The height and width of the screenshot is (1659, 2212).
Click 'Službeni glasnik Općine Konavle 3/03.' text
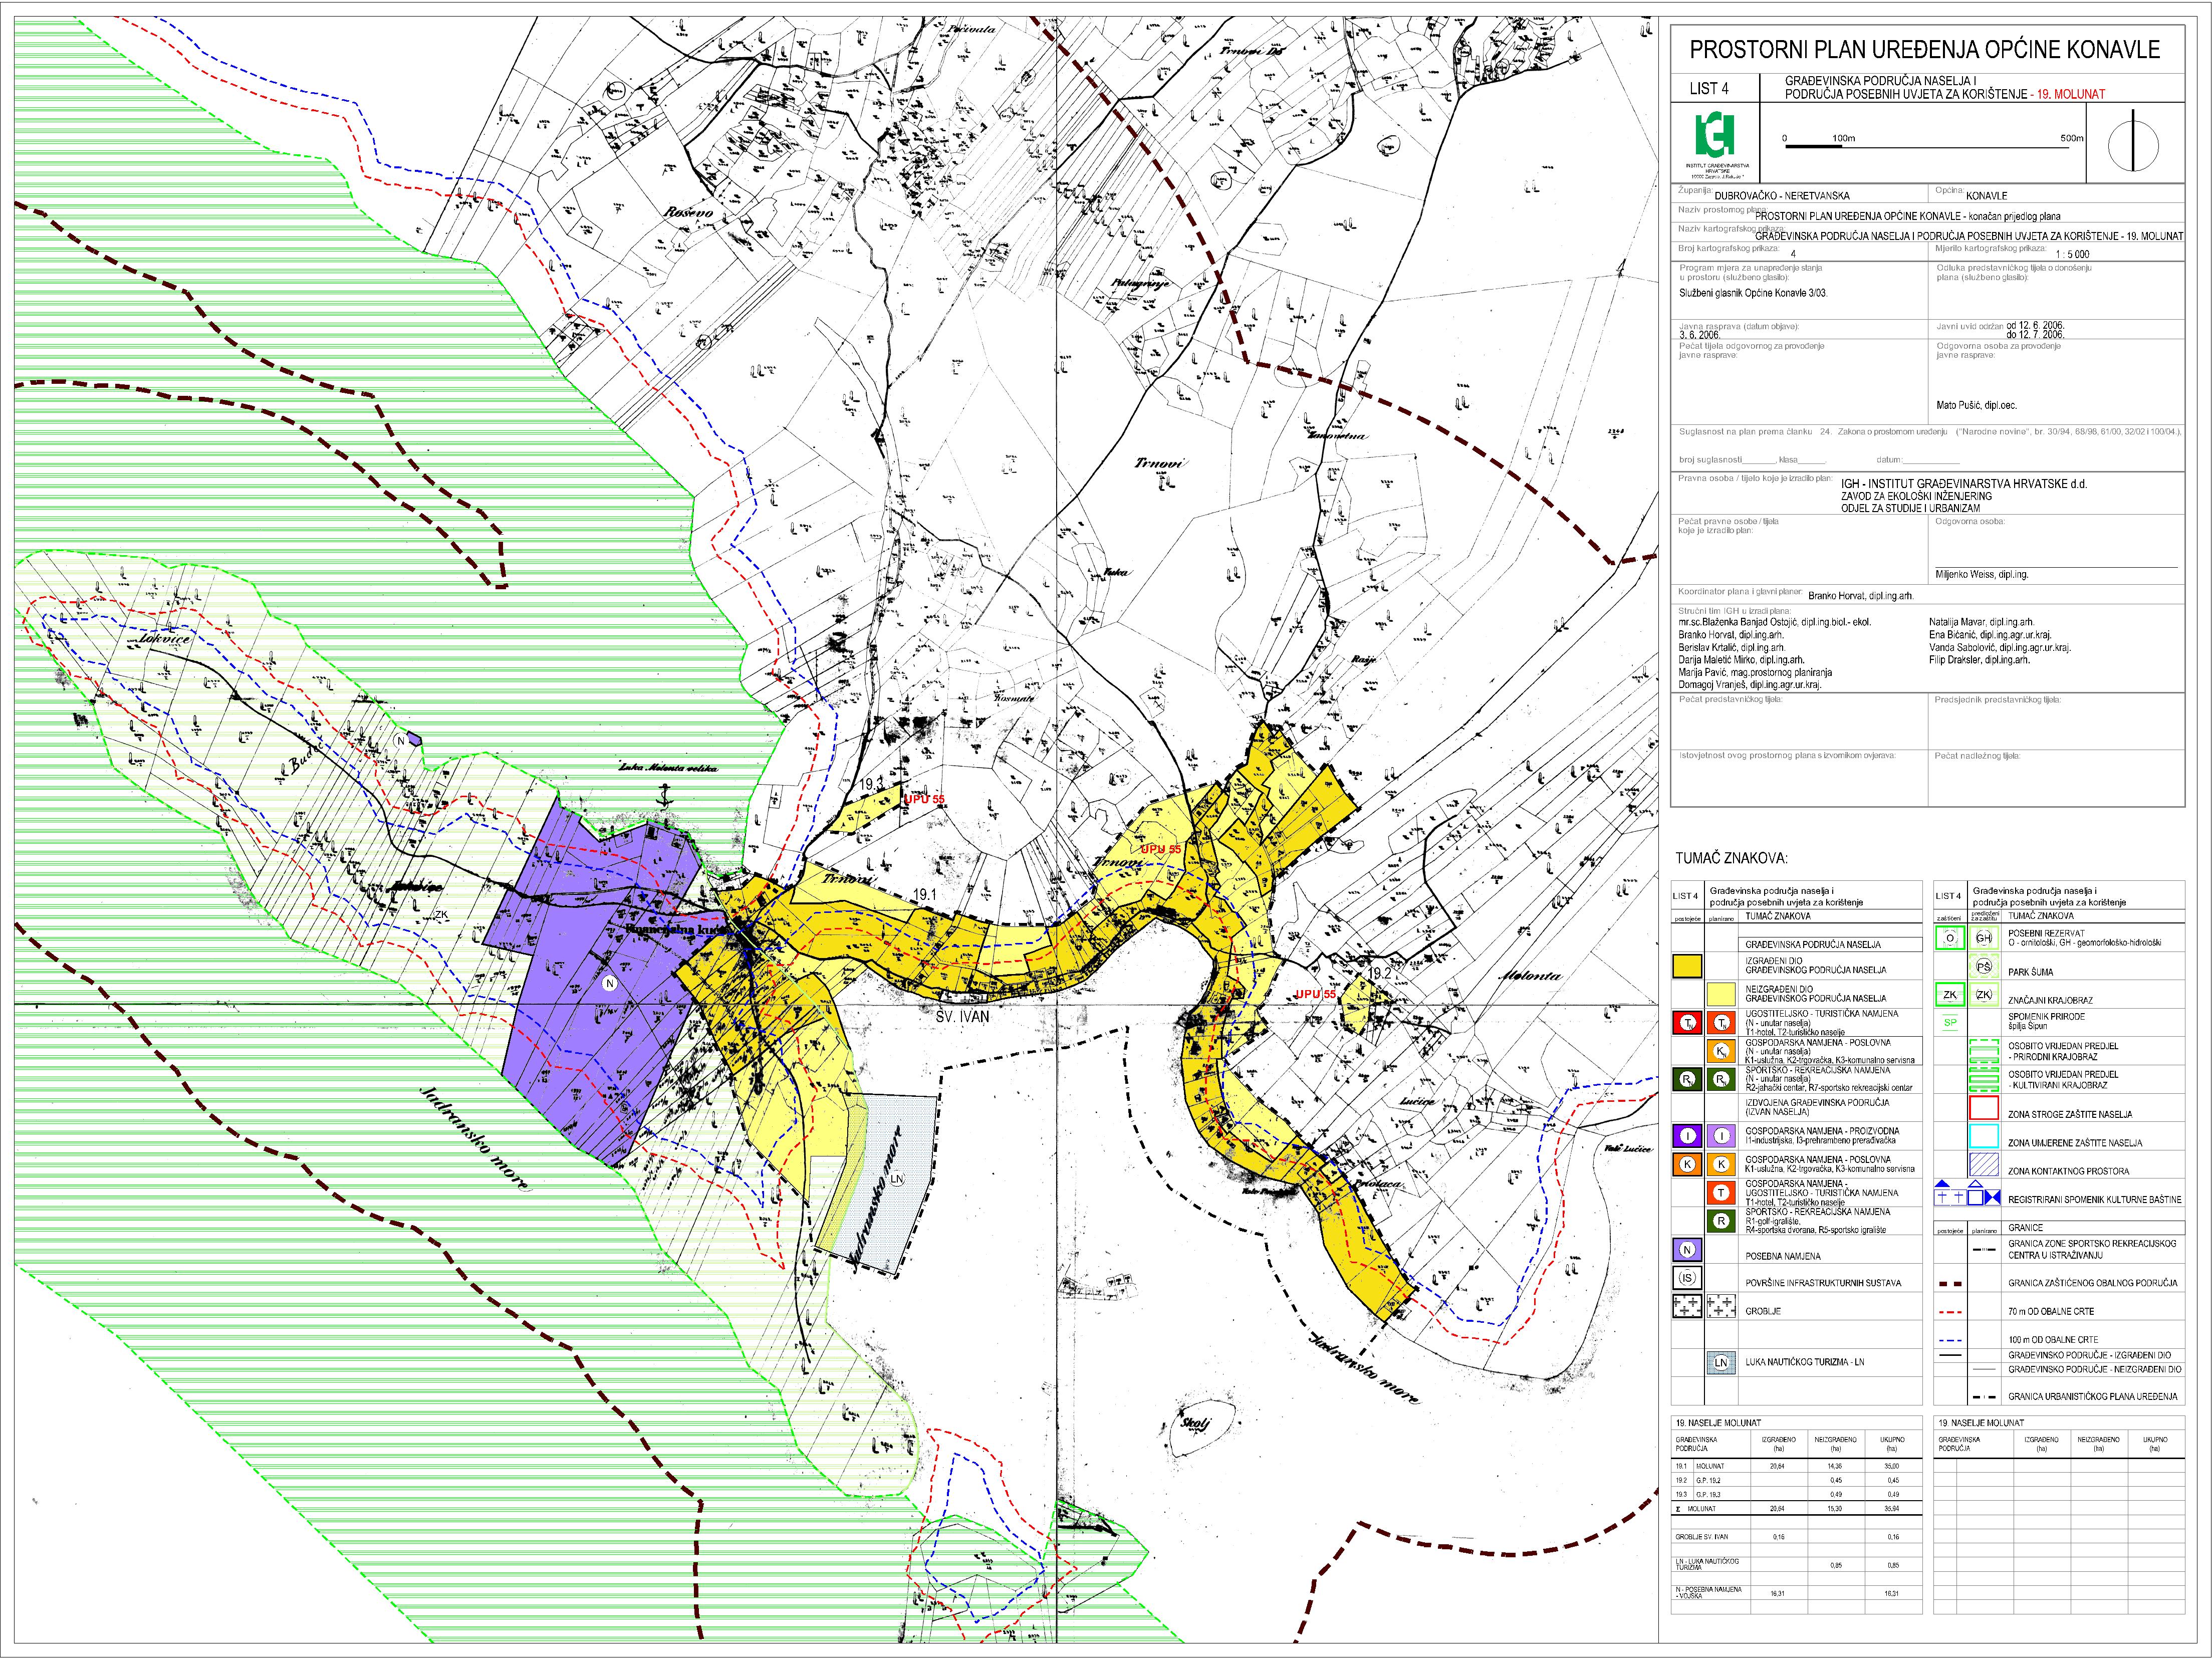[1753, 293]
